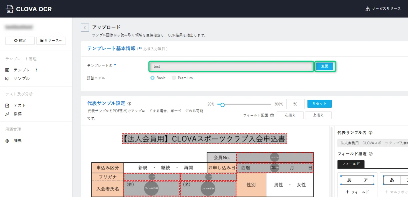The width and height of the screenshot is (408, 197).
Task: Select the Basic recognition model
Action: tap(152, 78)
